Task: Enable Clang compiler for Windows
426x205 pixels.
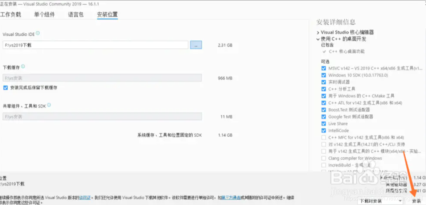Action: coord(323,158)
